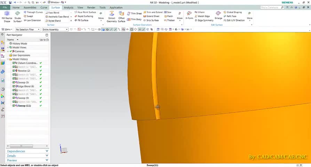This screenshot has width=311, height=167.
Task: Select Trim Body command
Action: 134,19
